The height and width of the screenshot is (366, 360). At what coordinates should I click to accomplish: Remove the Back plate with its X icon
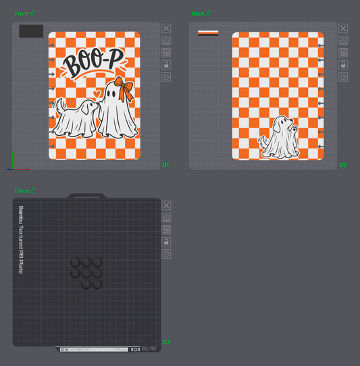click(343, 28)
